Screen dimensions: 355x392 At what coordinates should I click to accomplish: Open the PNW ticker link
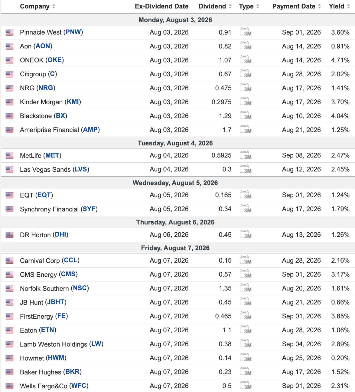pos(73,32)
